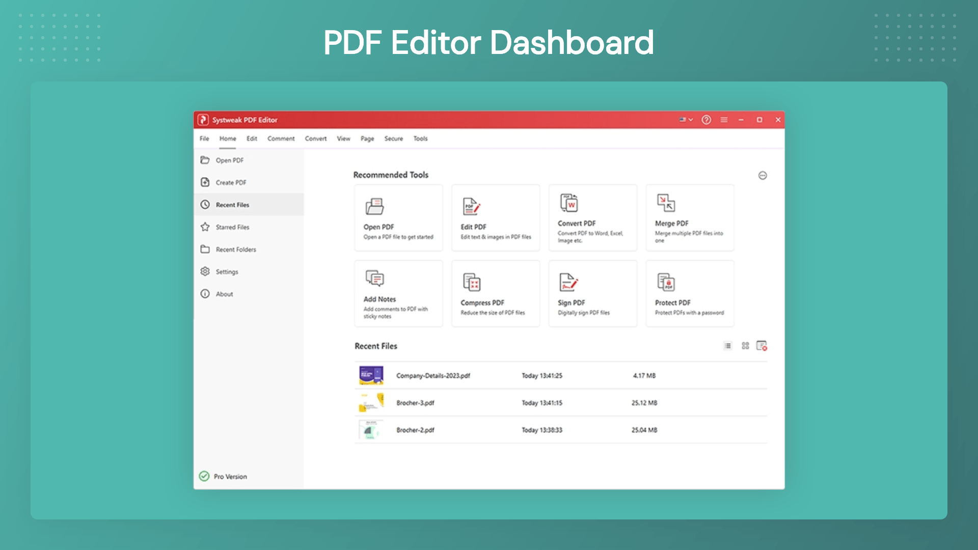The image size is (978, 550).
Task: Click the Open PDF tool card icon
Action: (x=374, y=207)
